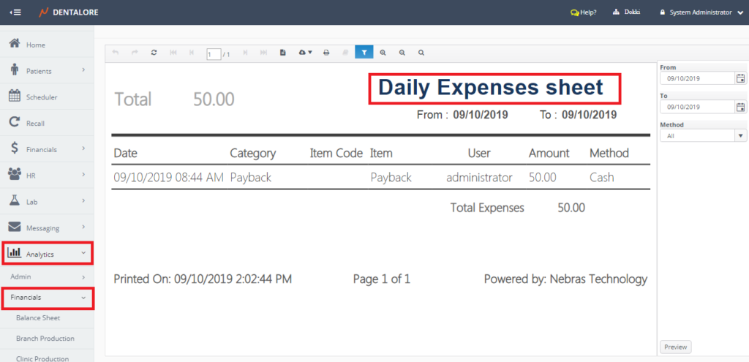Screen dimensions: 749x362
Task: Click the Preview button
Action: click(x=675, y=347)
